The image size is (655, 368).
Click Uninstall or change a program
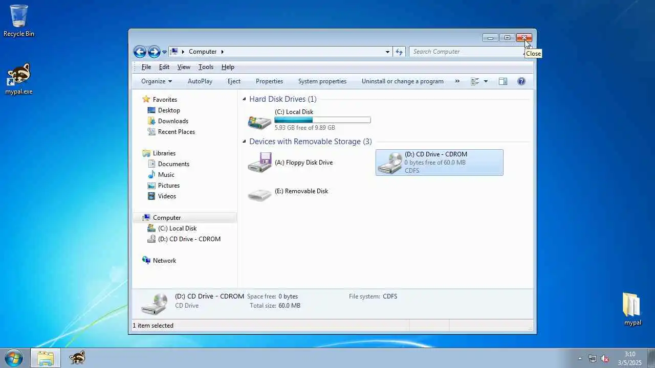[403, 81]
